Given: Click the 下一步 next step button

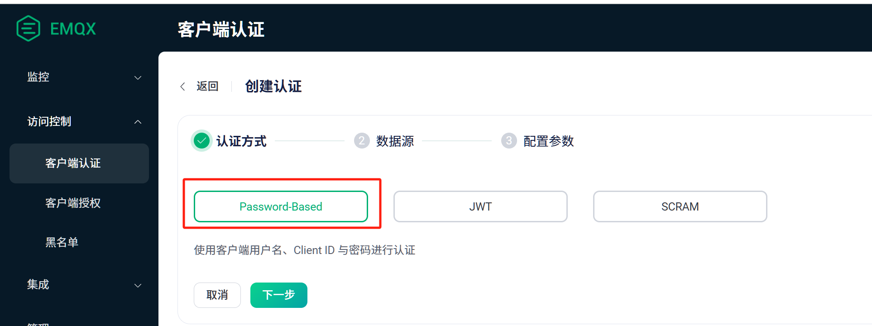Looking at the screenshot, I should coord(279,295).
